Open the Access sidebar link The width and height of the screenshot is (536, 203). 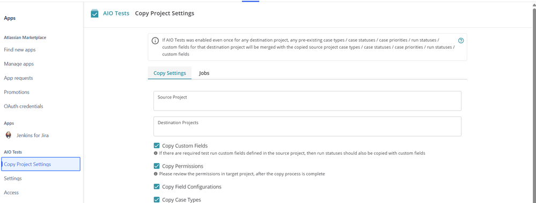coord(11,192)
